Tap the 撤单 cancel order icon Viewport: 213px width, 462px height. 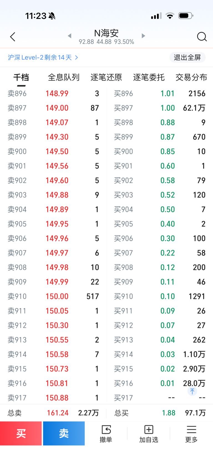106,433
